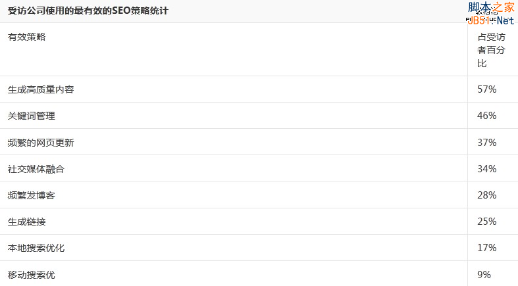This screenshot has height=286, width=518.
Task: Click the 9% percentage cell
Action: (x=484, y=275)
